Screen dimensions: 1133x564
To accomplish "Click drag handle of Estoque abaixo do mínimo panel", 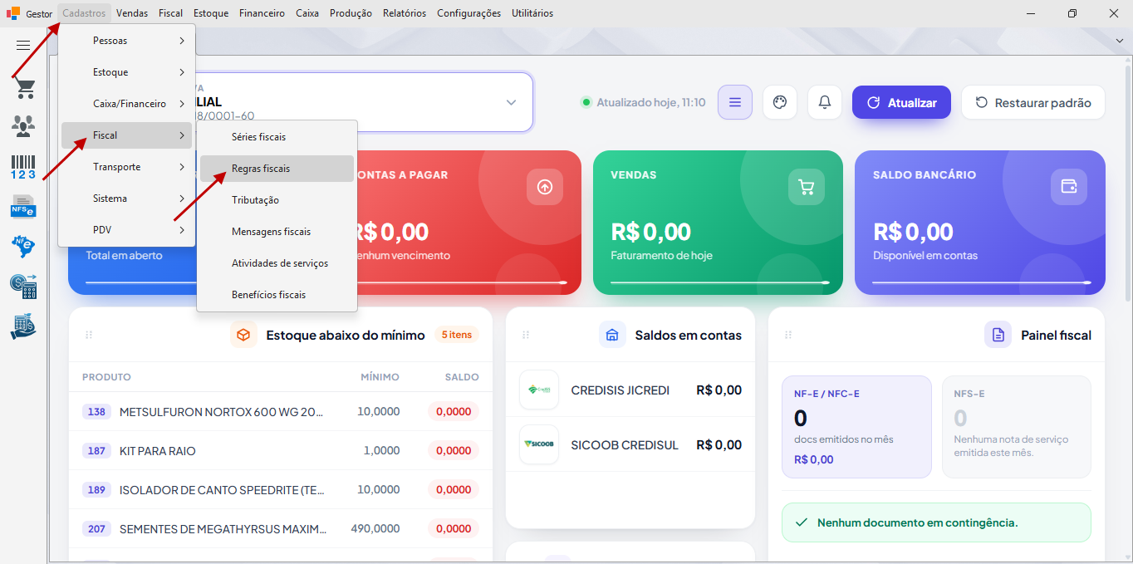I will click(89, 335).
